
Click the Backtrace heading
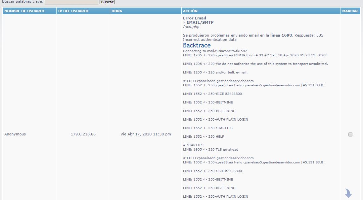click(197, 45)
